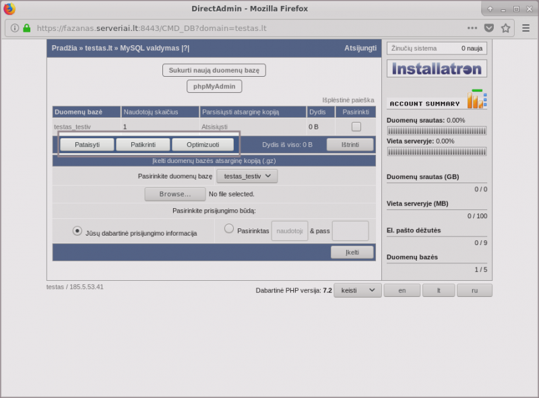Click the Duomenų srautas usage progress bar
Image resolution: width=539 pixels, height=398 pixels.
437,131
